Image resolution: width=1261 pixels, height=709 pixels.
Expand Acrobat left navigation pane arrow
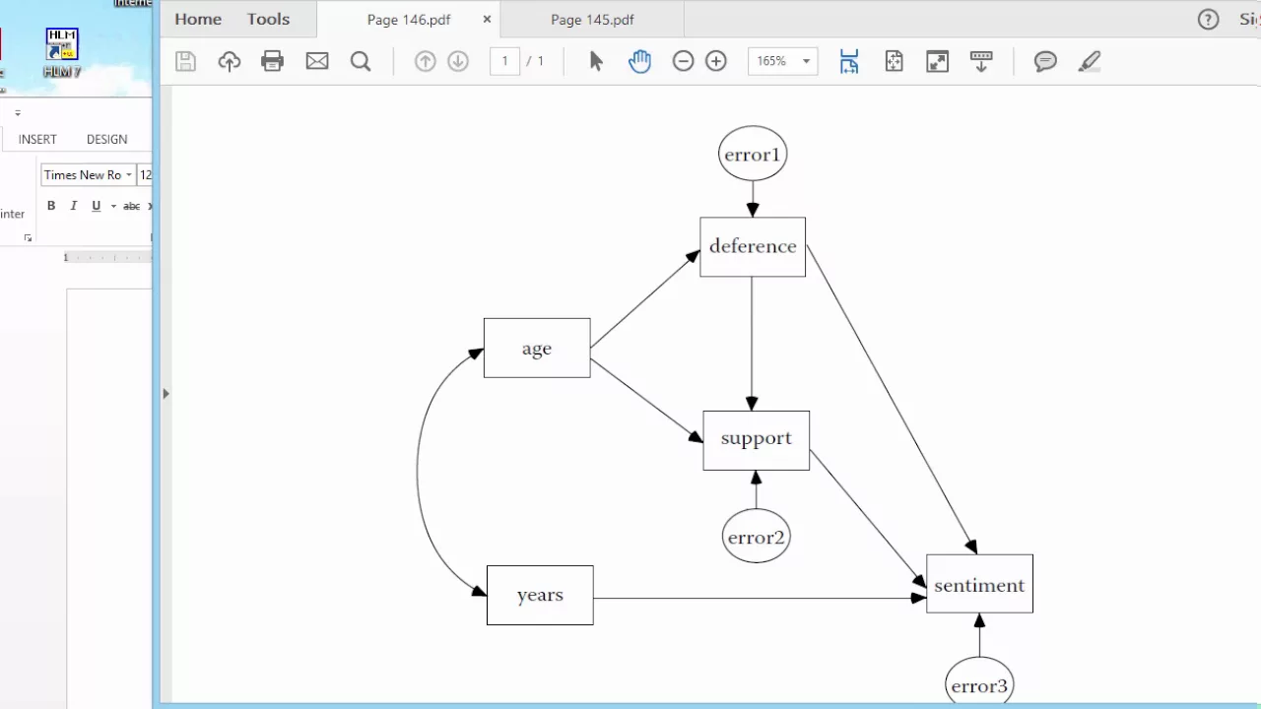[166, 394]
